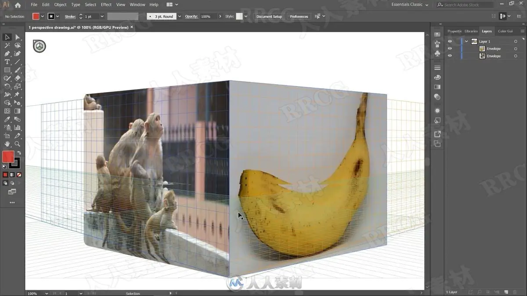Switch to the Color Guide panel tab
The width and height of the screenshot is (527, 296).
[505, 31]
